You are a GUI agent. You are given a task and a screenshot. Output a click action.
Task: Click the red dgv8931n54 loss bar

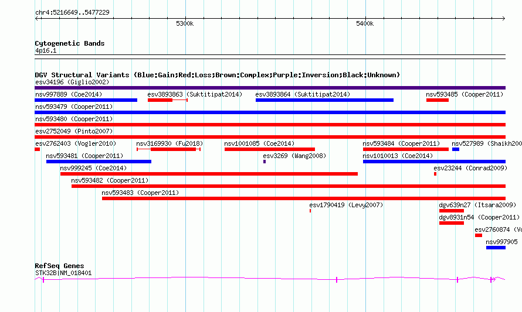452,223
